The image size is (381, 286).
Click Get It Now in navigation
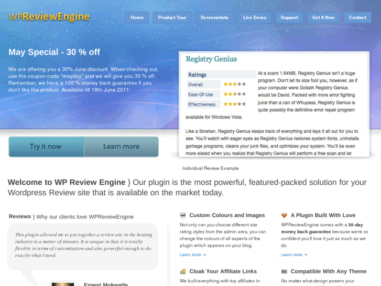point(323,17)
